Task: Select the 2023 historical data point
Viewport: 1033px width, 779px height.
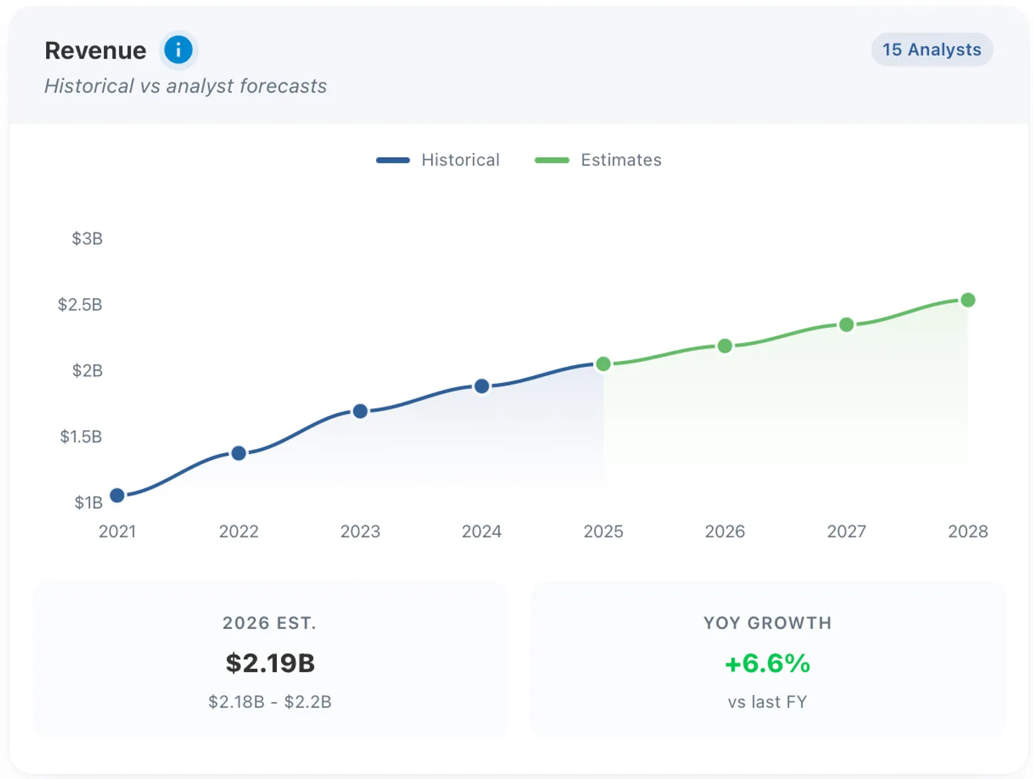Action: click(x=360, y=411)
